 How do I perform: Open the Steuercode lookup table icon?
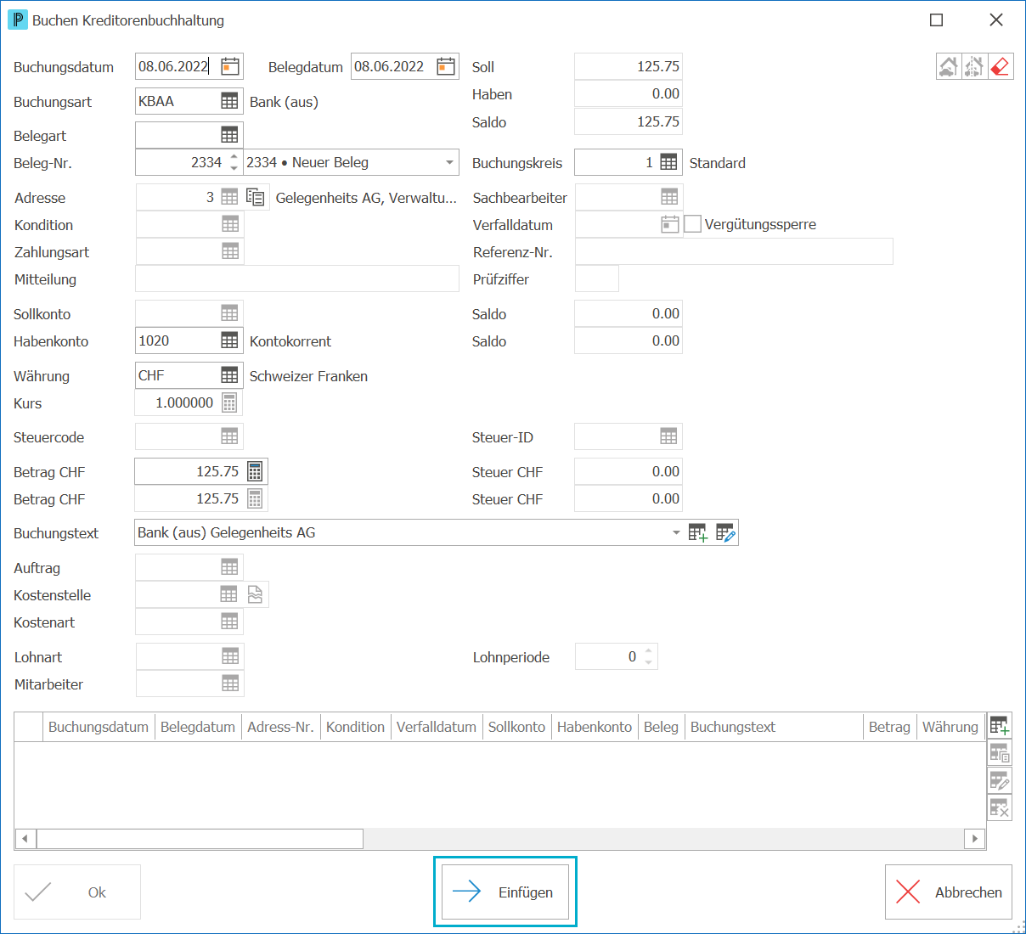(229, 436)
